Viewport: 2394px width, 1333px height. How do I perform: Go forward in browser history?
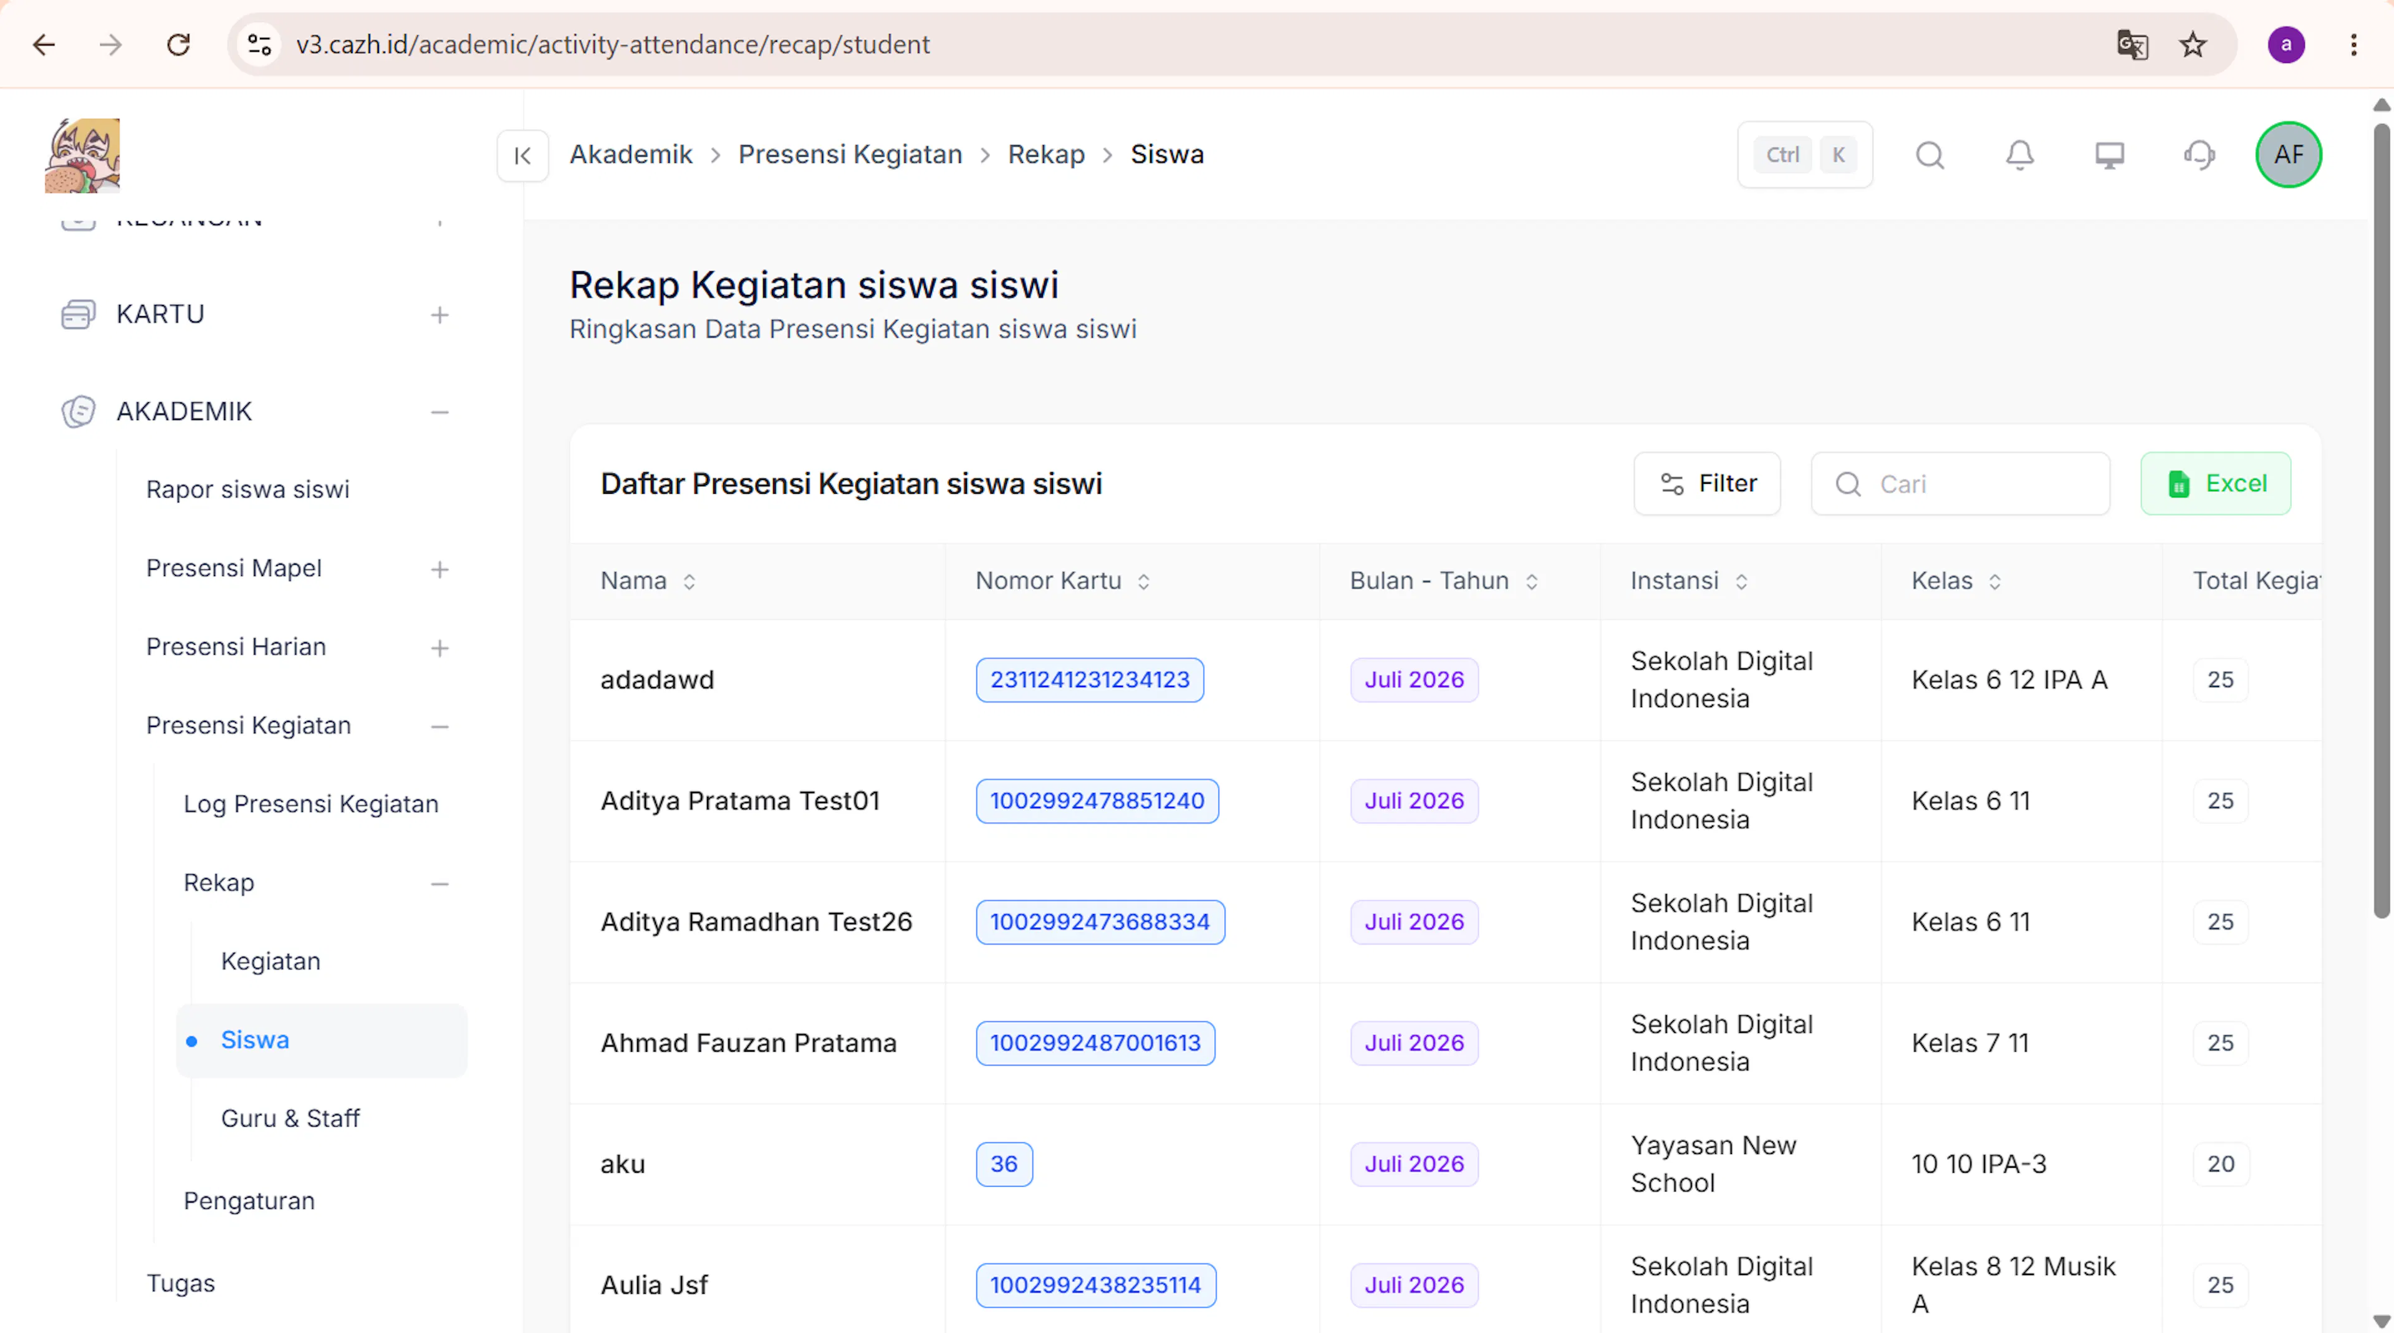pos(110,44)
